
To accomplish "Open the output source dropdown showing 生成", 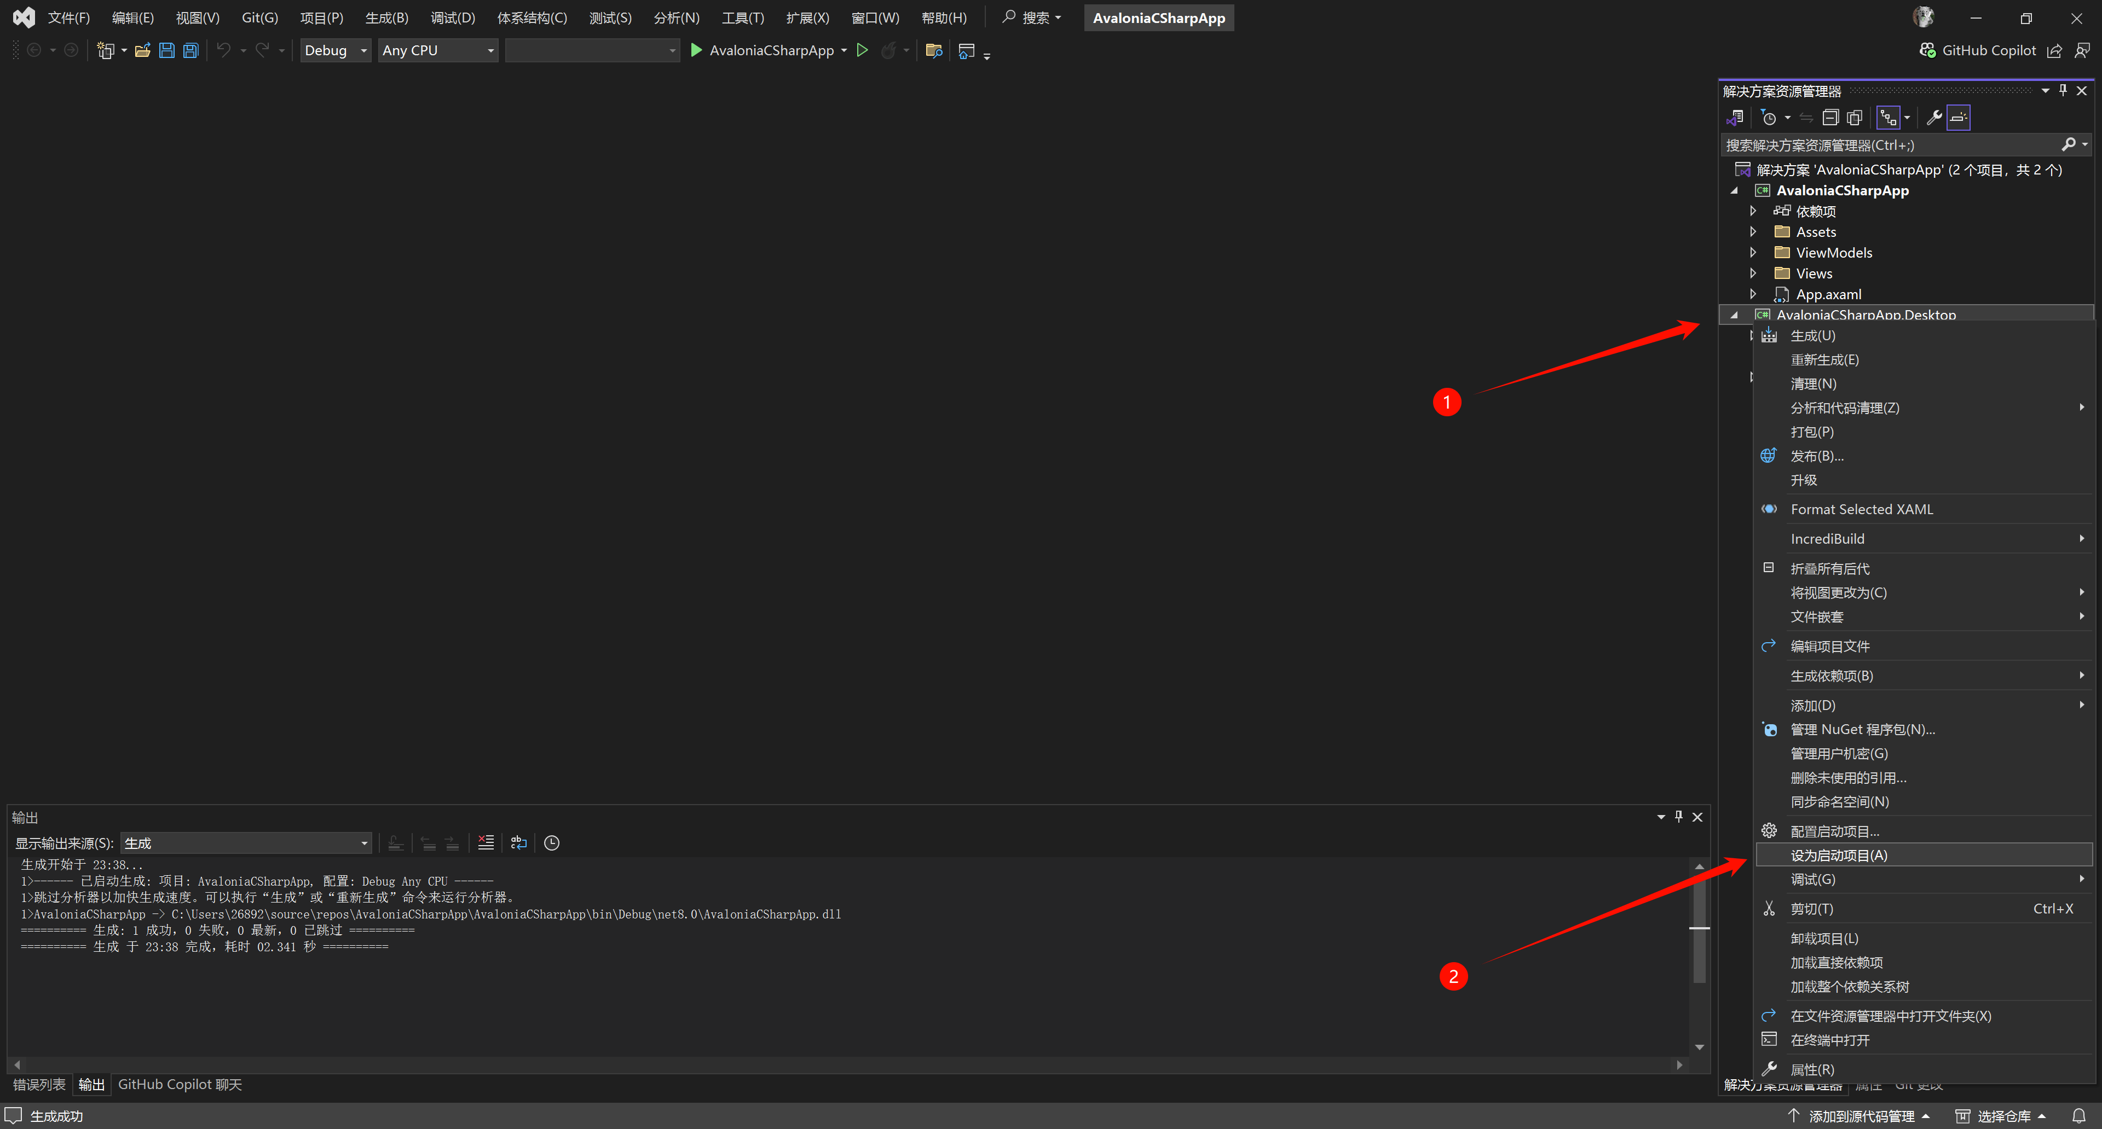I will (x=246, y=843).
